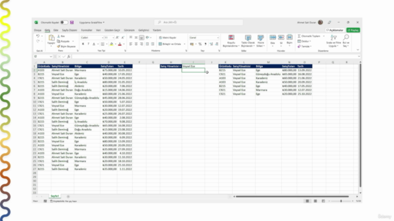Open Hücre Stilleri gallery

click(260, 41)
